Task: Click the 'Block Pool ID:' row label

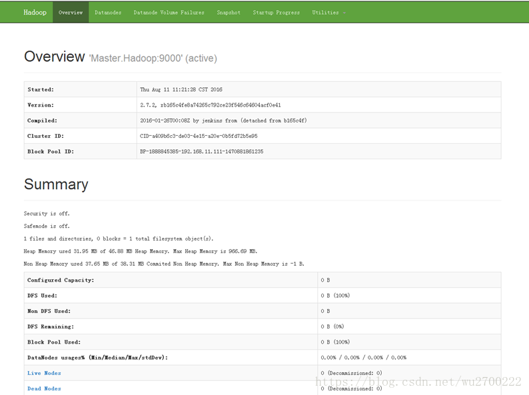Action: [51, 151]
